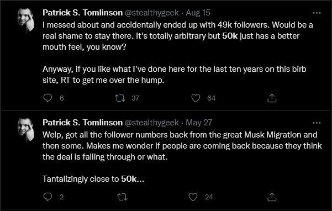Click Patrick S. Tomlinson name on May 27 tweet
Image resolution: width=332 pixels, height=211 pixels.
[x=82, y=123]
